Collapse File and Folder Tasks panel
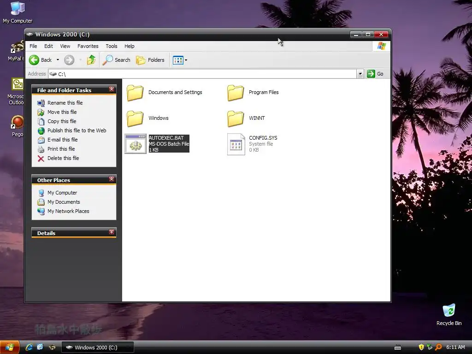 click(x=112, y=89)
